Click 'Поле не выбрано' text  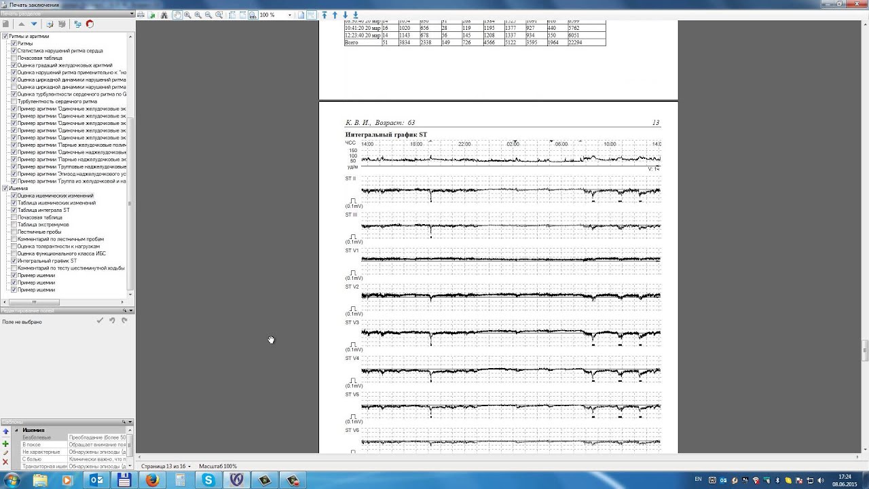(x=22, y=322)
